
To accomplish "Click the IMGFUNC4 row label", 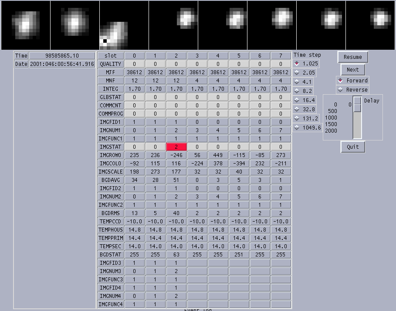I will [111, 304].
